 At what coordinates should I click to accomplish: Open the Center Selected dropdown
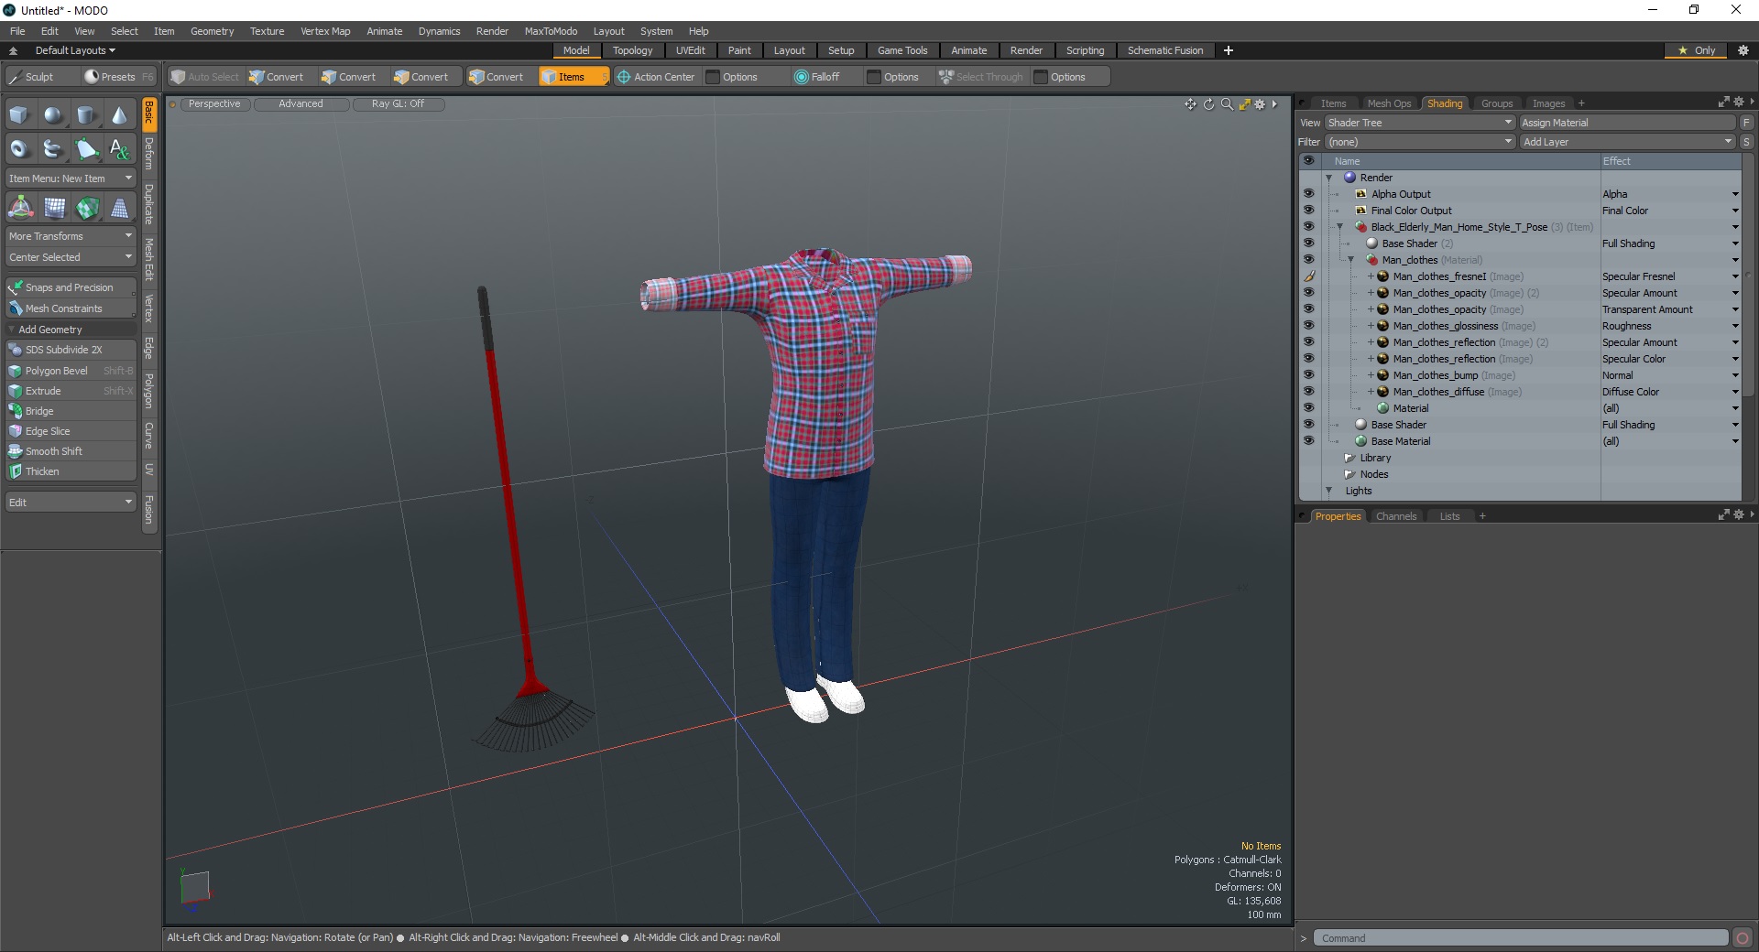[71, 257]
